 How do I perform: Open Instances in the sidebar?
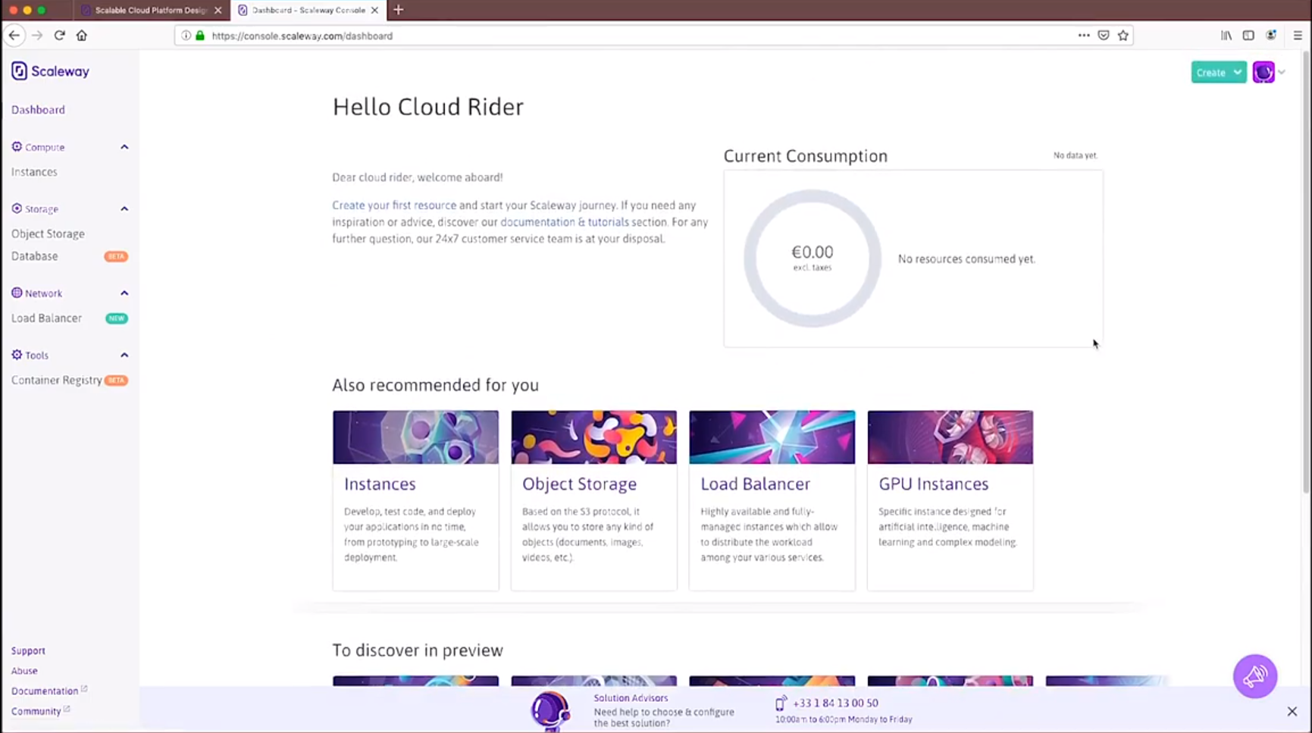click(34, 172)
